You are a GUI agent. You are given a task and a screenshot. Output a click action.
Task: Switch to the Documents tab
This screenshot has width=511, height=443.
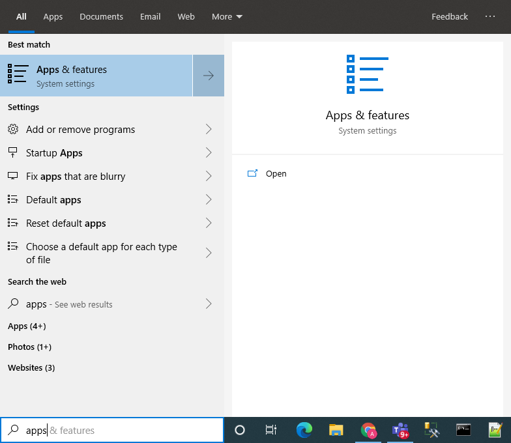pos(101,17)
